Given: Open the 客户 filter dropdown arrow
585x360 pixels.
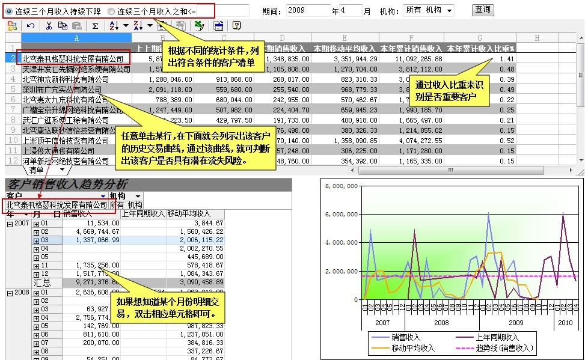Looking at the screenshot, I should 103,197.
